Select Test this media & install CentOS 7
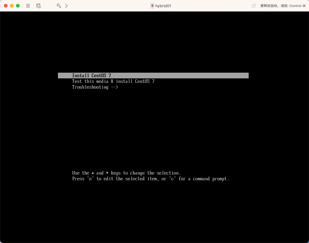The width and height of the screenshot is (309, 243). [x=113, y=81]
